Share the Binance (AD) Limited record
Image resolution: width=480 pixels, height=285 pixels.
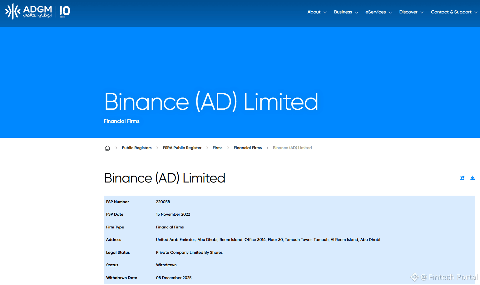(462, 178)
